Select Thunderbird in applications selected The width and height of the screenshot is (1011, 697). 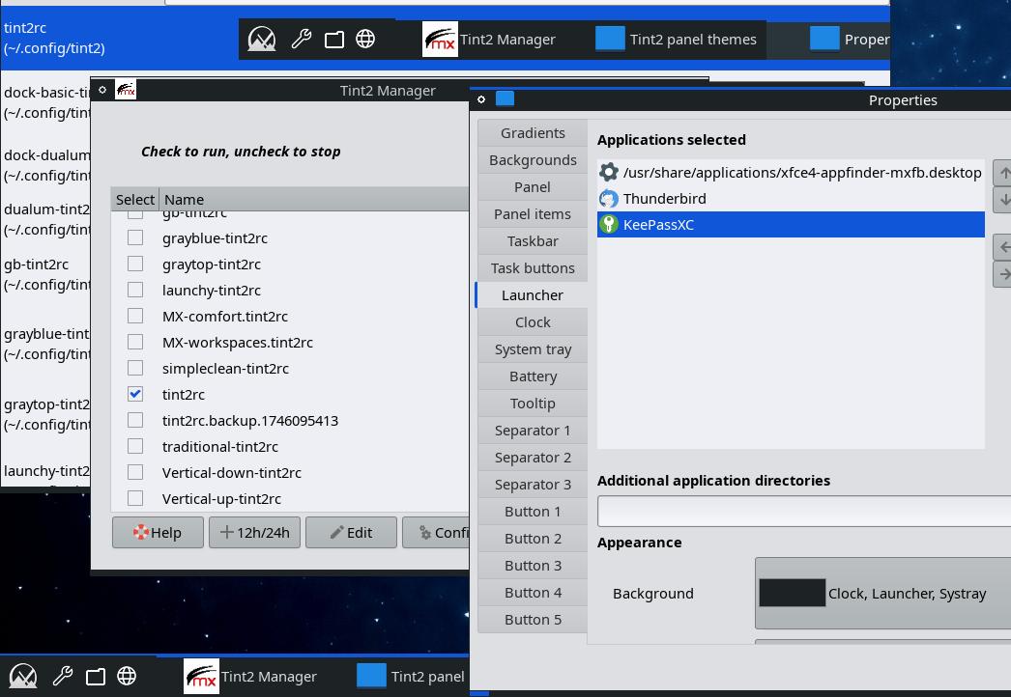pos(791,199)
